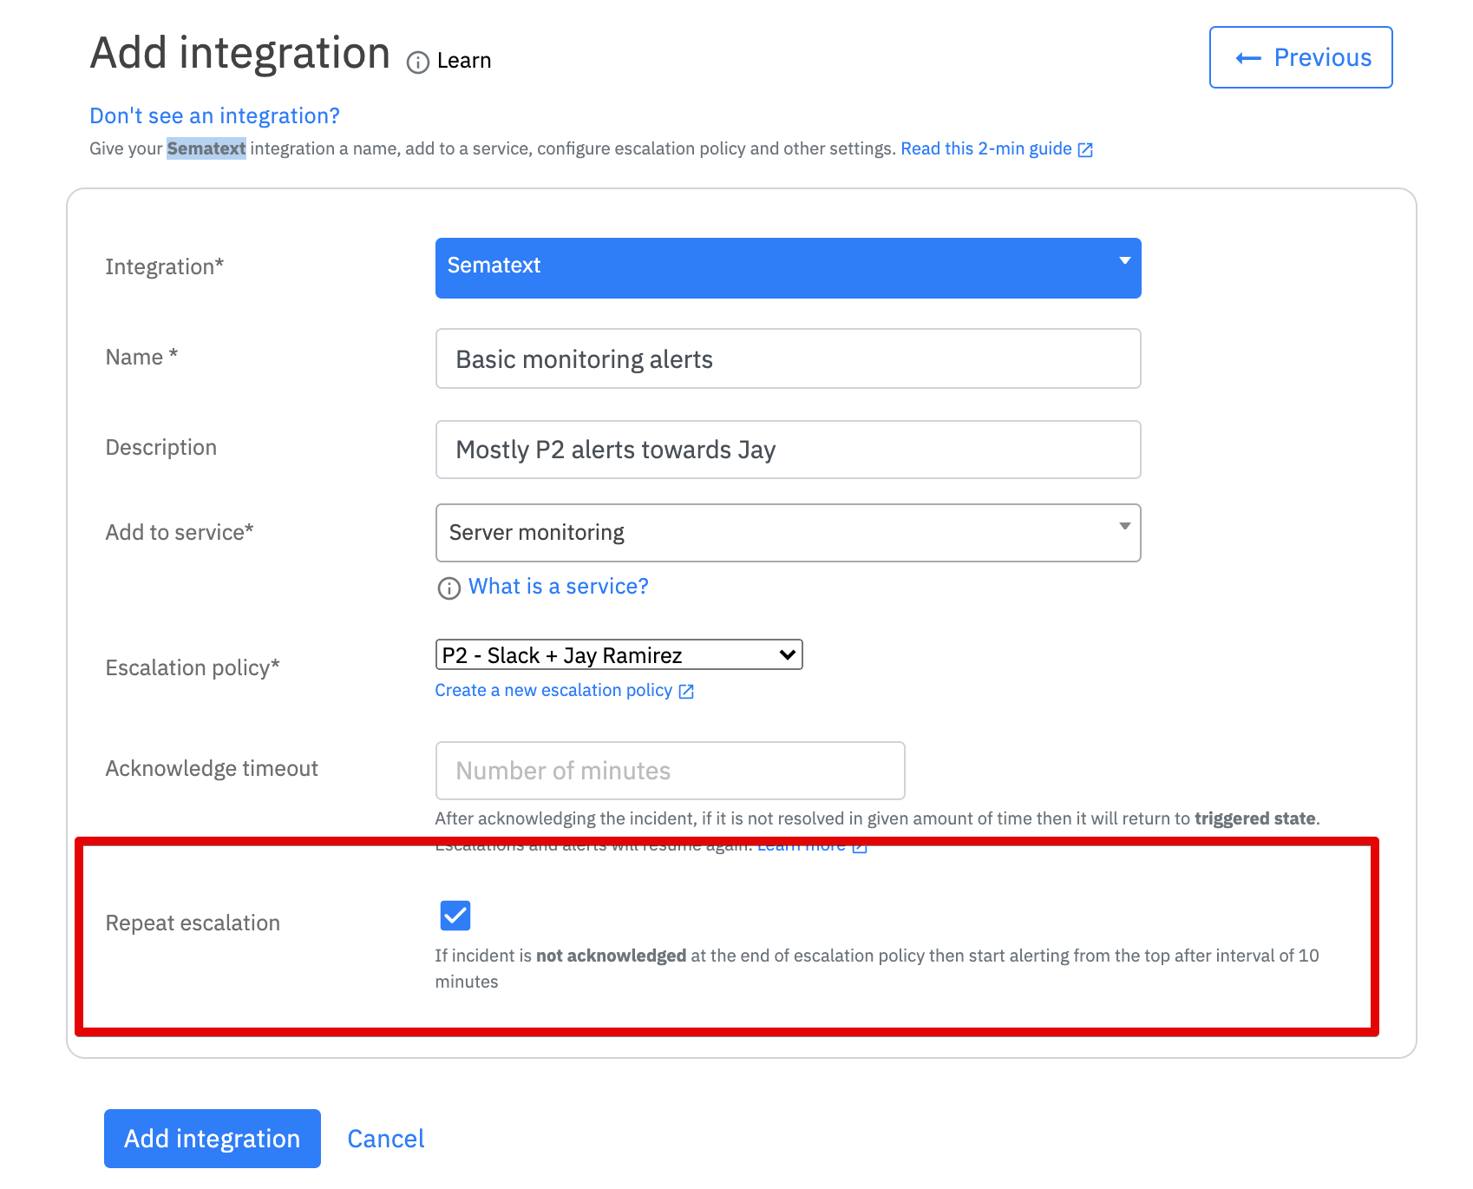The image size is (1473, 1189).
Task: Open the Learn link next to Add integration
Action: pos(464,61)
